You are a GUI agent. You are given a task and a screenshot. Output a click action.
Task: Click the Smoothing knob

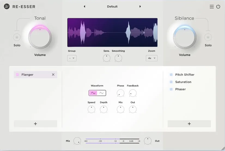(118, 58)
